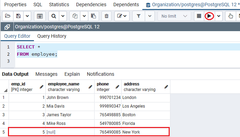Click the Boston address cell
The width and height of the screenshot is (240, 137).
[146, 115]
